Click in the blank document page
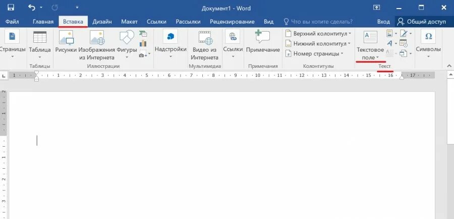Image resolution: width=454 pixels, height=219 pixels. coord(222,156)
